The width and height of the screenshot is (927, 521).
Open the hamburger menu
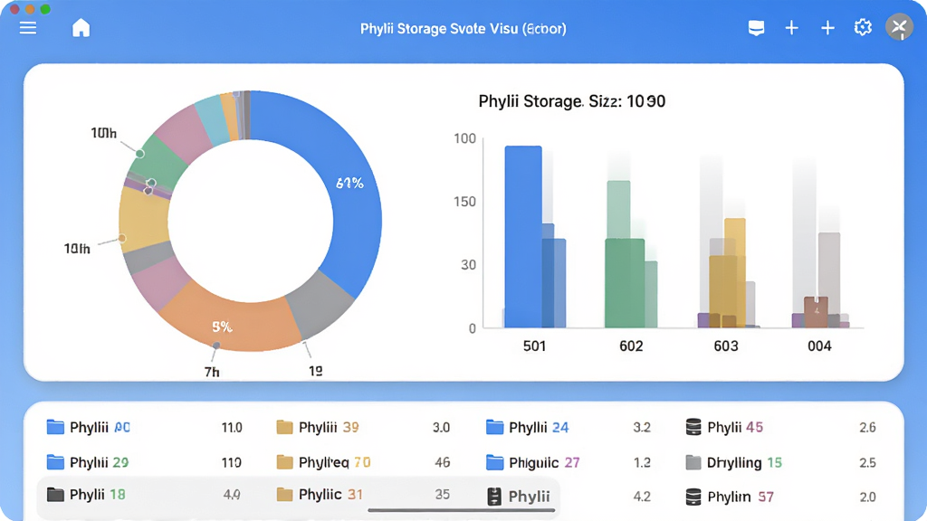(28, 28)
